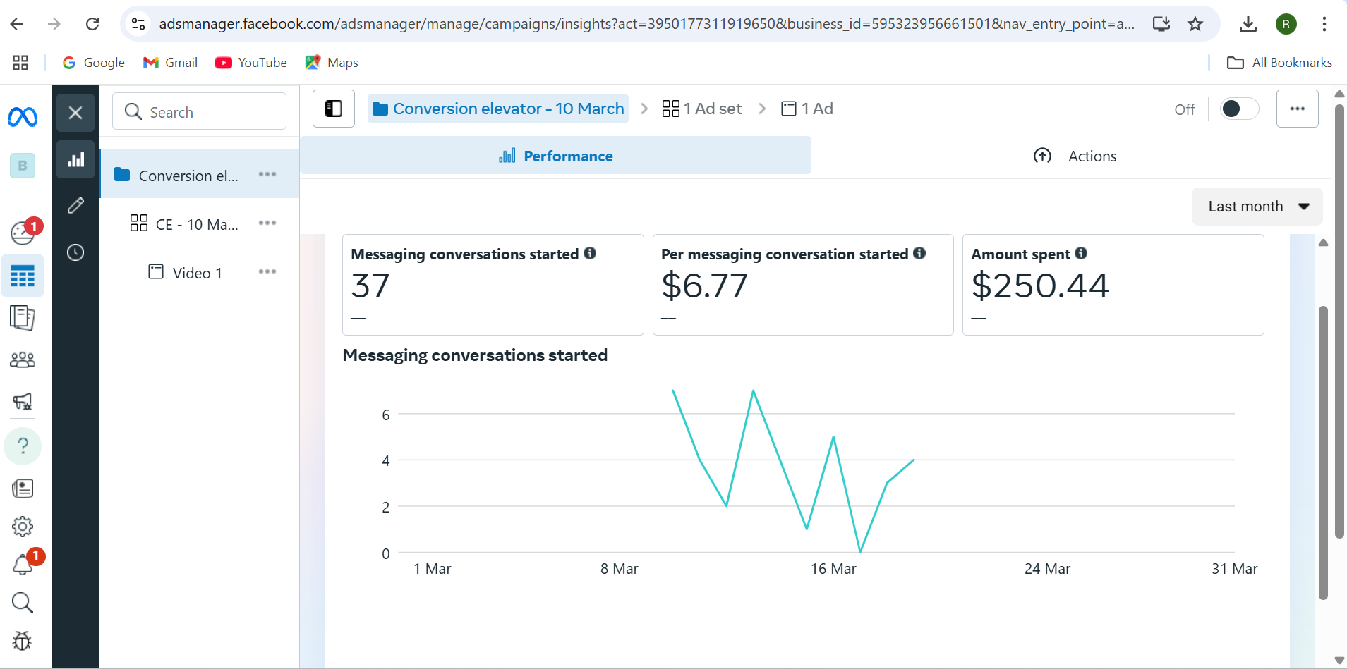Screen dimensions: 1347x669
Task: Toggle the campaign Off/On switch
Action: [x=1239, y=109]
